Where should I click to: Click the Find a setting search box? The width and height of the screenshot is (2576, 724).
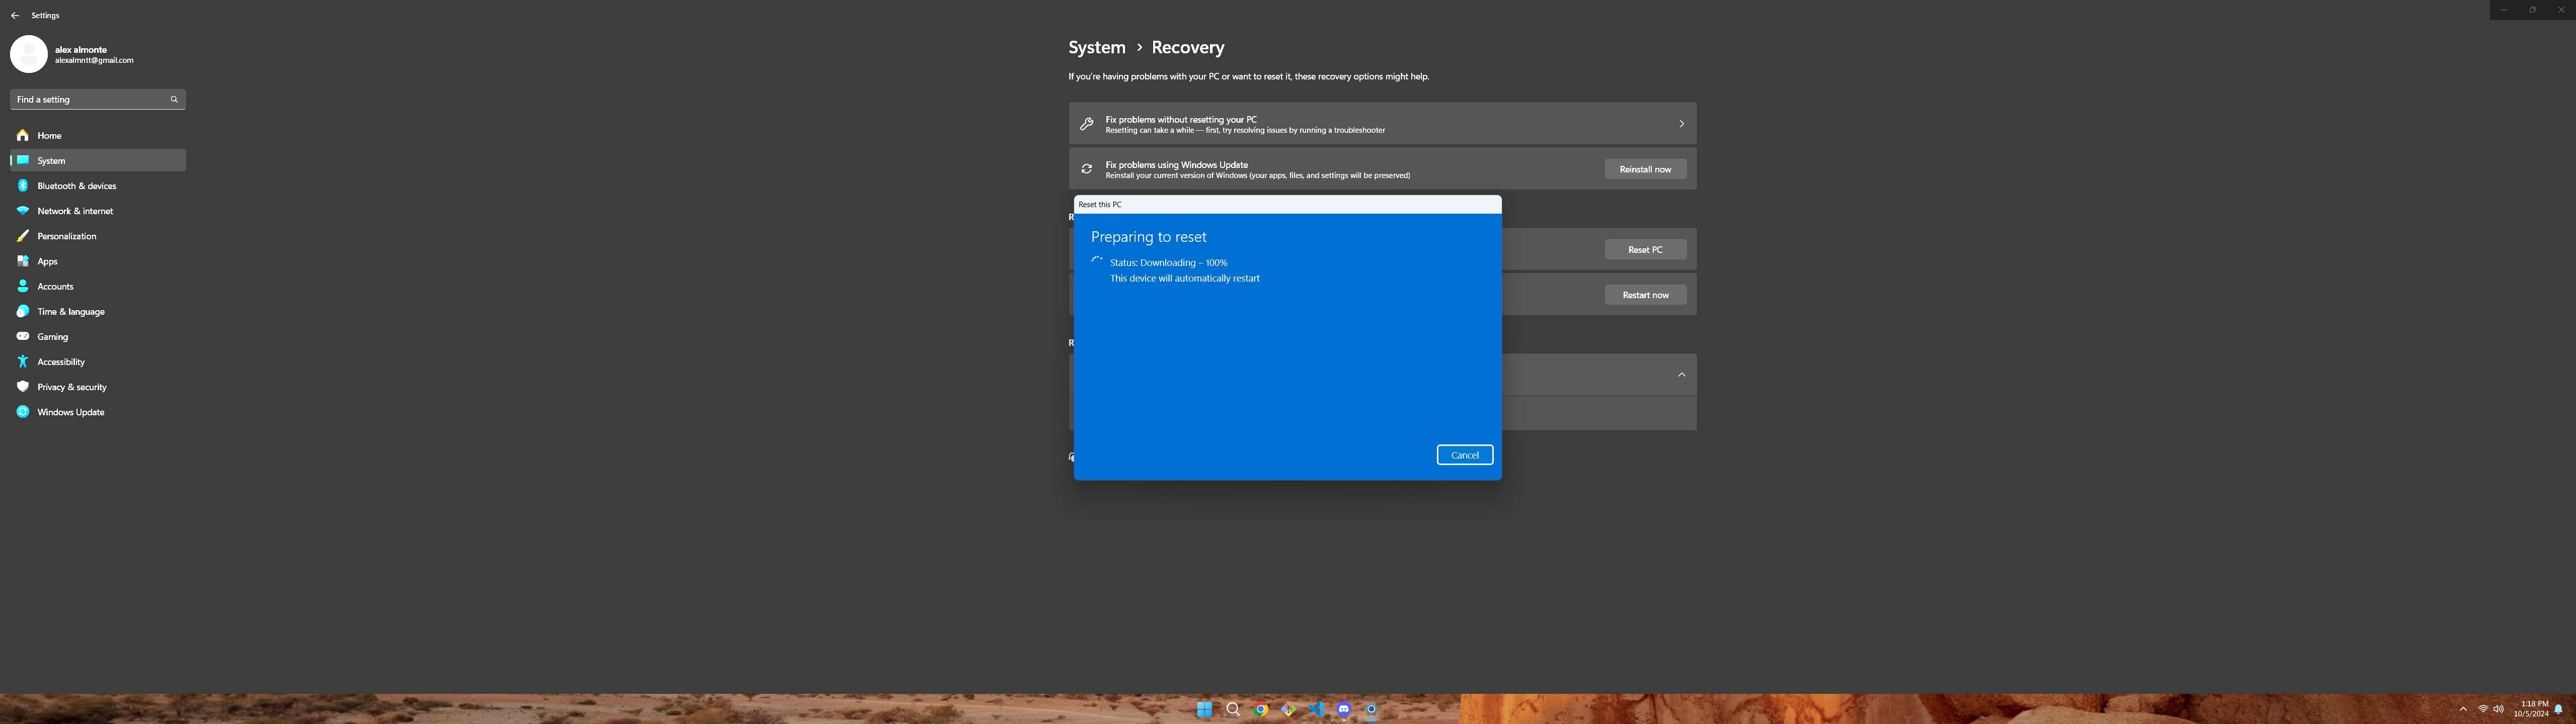pyautogui.click(x=88, y=99)
